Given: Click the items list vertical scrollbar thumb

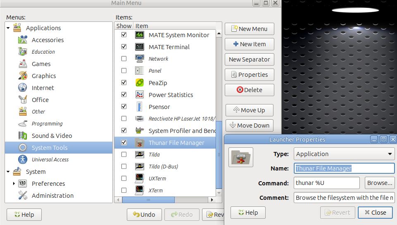Looking at the screenshot, I should 219,154.
